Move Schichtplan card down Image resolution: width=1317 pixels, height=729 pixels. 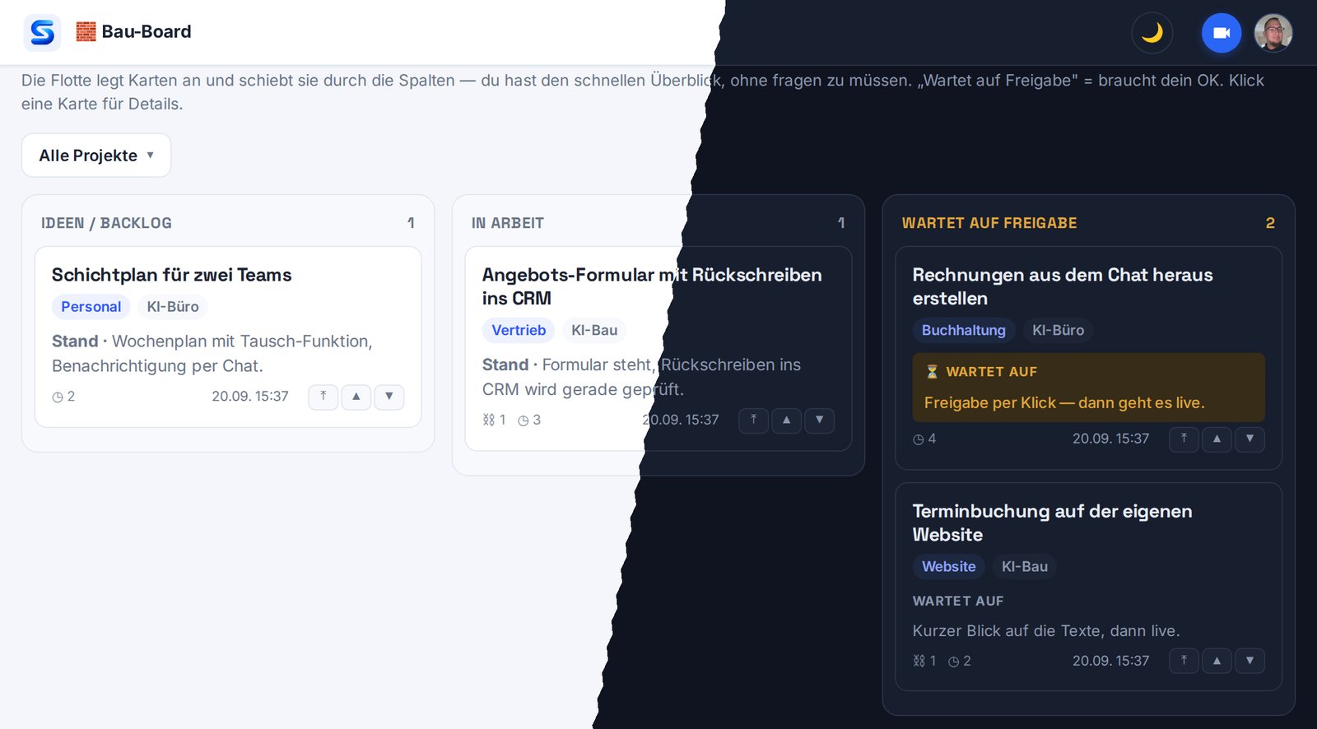(389, 397)
